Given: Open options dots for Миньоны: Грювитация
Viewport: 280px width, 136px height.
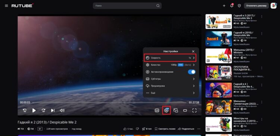Looking at the screenshot, I should point(262,102).
